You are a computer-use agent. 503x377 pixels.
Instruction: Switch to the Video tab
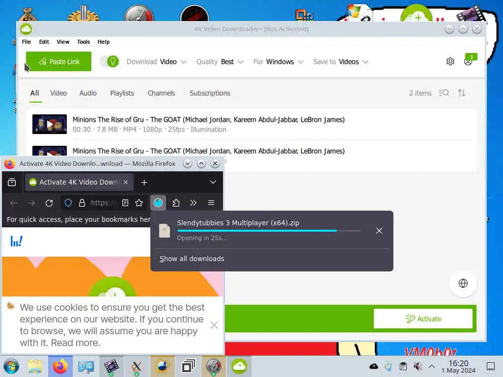click(x=58, y=93)
